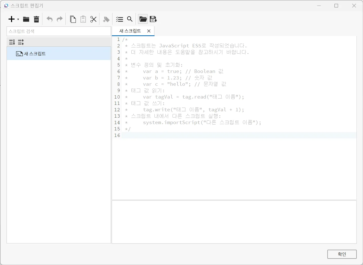This screenshot has height=265, width=363.
Task: Open search with the magnifier icon
Action: (x=130, y=19)
